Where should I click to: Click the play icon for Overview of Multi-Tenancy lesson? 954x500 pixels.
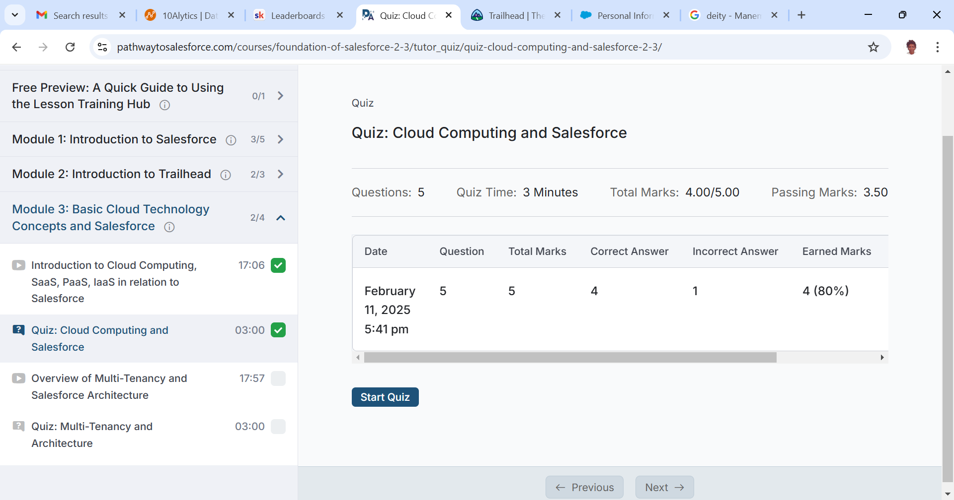[x=18, y=378]
